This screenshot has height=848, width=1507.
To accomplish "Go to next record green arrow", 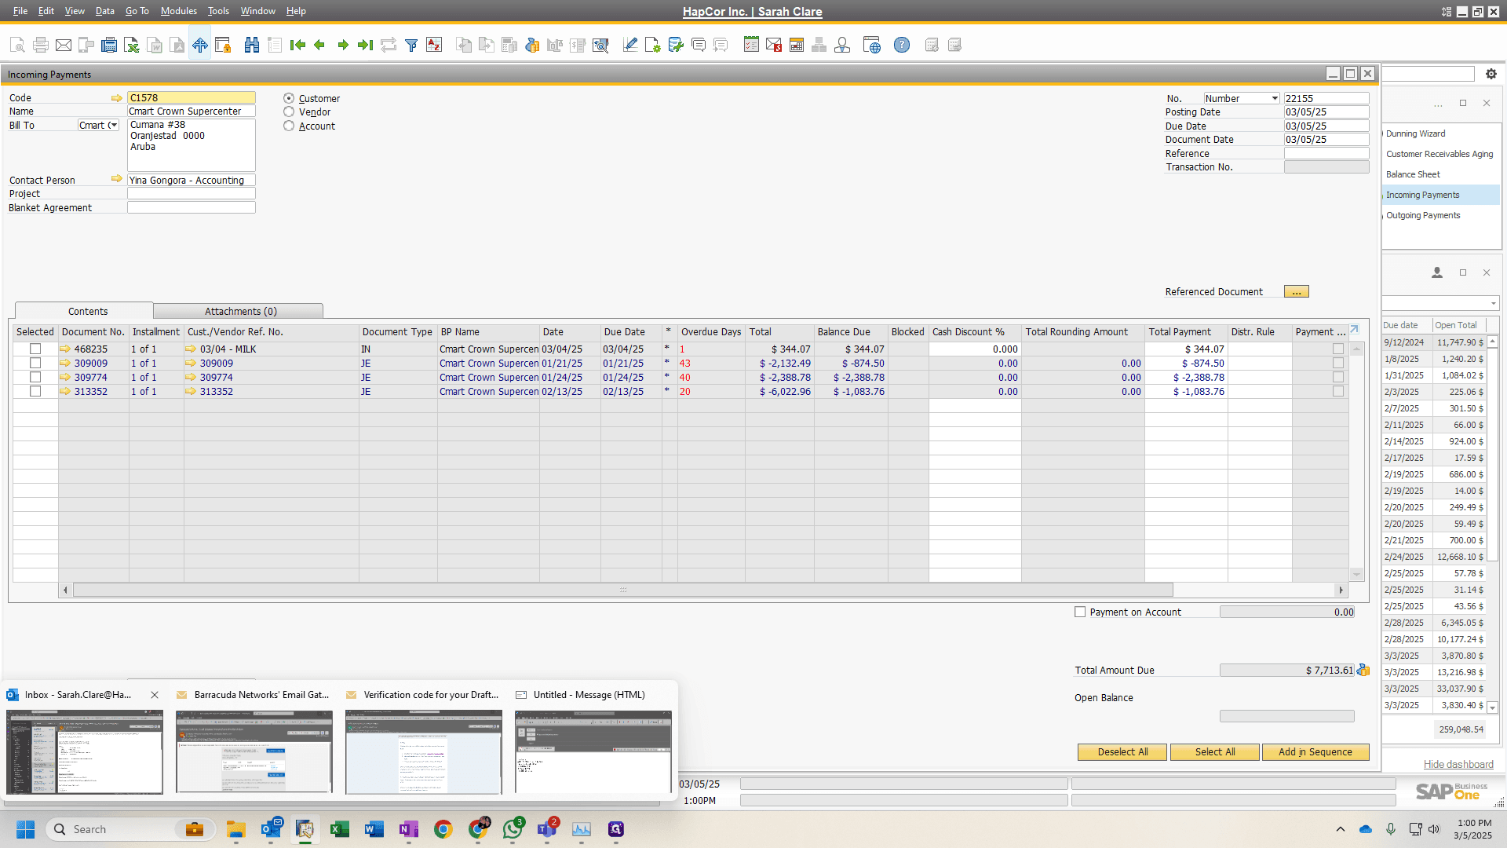I will click(x=343, y=45).
